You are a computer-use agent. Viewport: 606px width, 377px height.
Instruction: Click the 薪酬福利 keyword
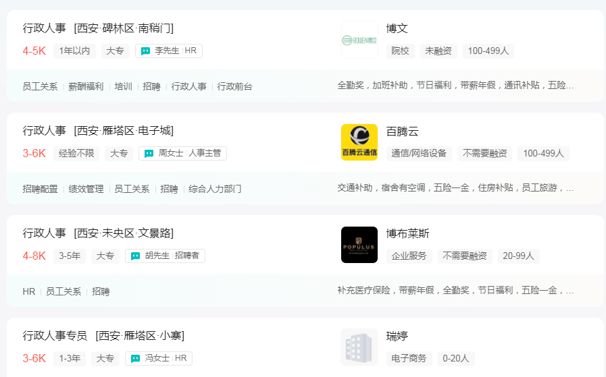86,86
